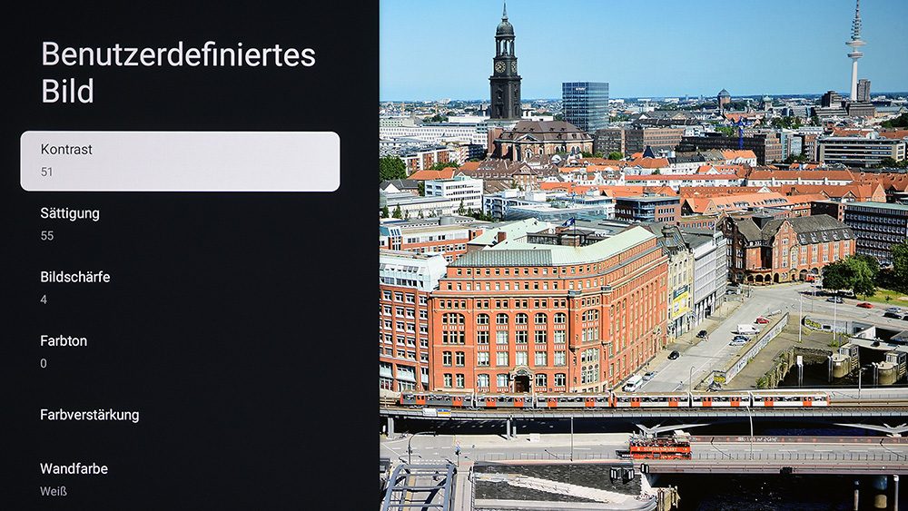Select the highlighted Kontrast setting
Image resolution: width=908 pixels, height=511 pixels.
[x=180, y=161]
